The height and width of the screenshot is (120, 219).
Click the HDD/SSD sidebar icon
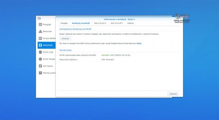(40, 45)
